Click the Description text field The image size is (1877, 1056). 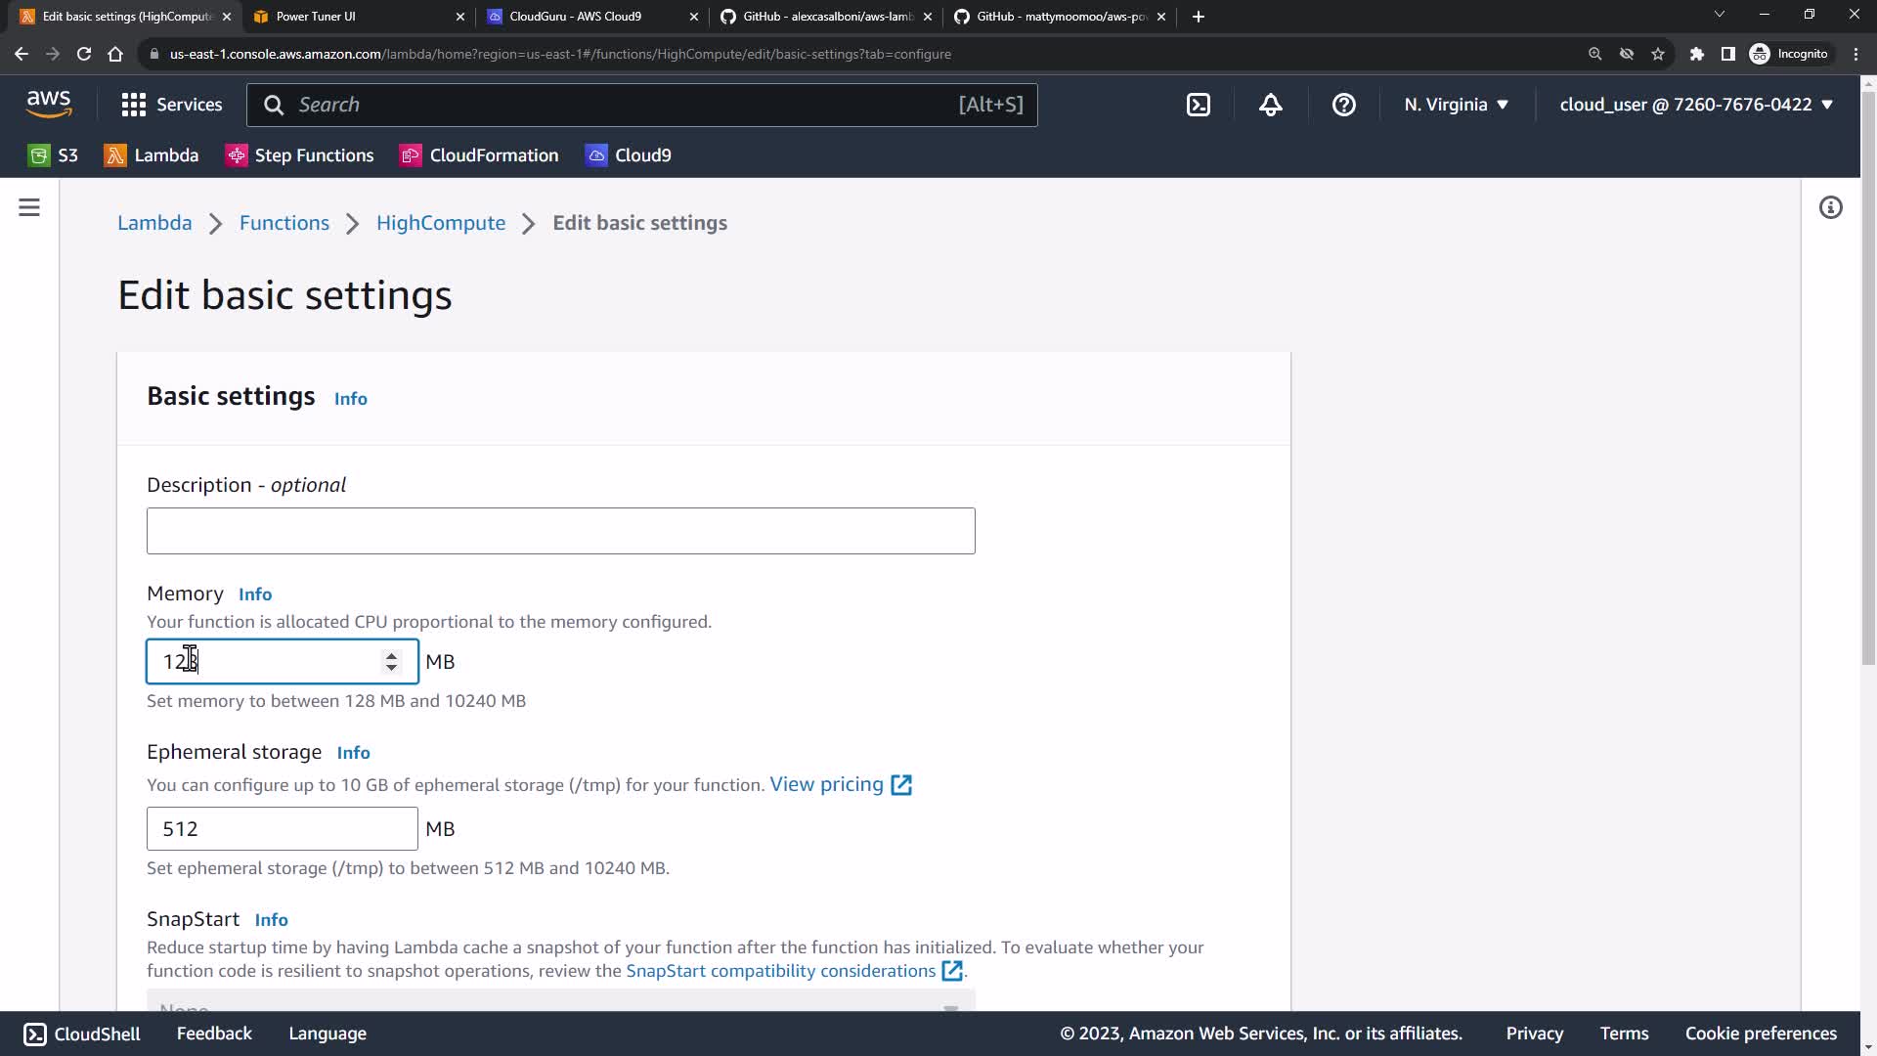(x=560, y=531)
